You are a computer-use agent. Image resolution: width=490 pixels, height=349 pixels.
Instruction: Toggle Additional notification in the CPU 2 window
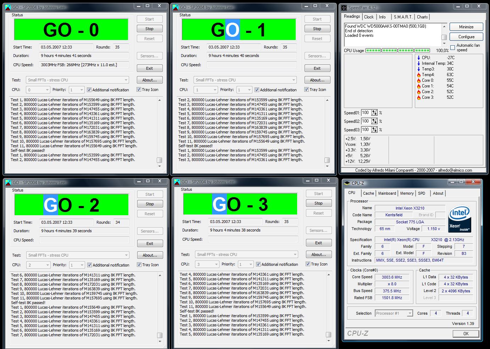tap(89, 265)
